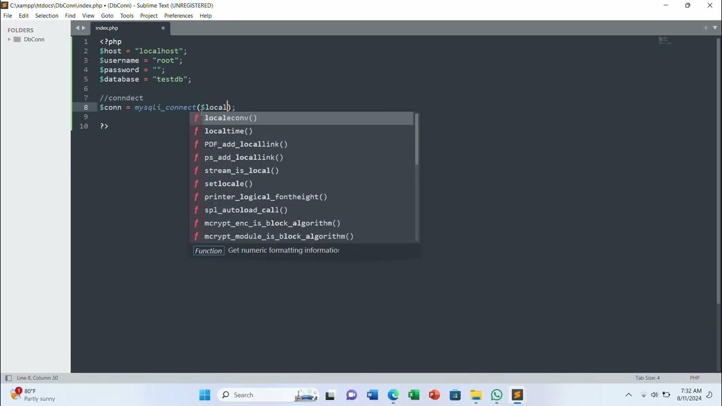Open Microsoft Edge from taskbar
The width and height of the screenshot is (722, 406).
[x=393, y=395]
